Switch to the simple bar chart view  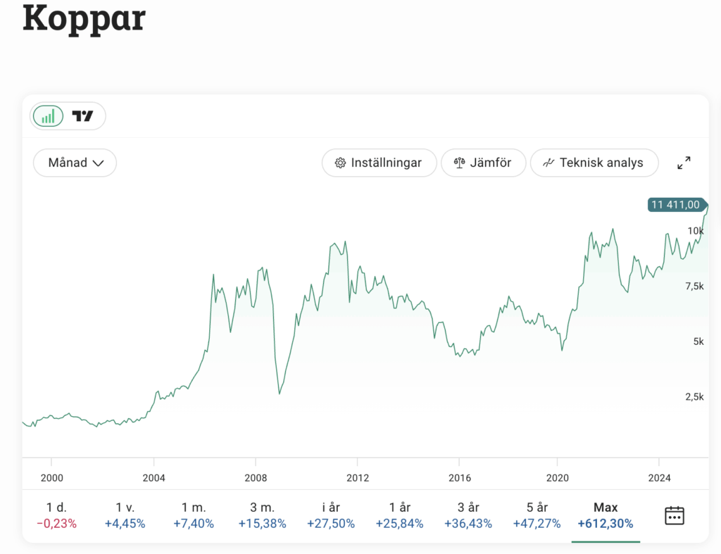(48, 116)
